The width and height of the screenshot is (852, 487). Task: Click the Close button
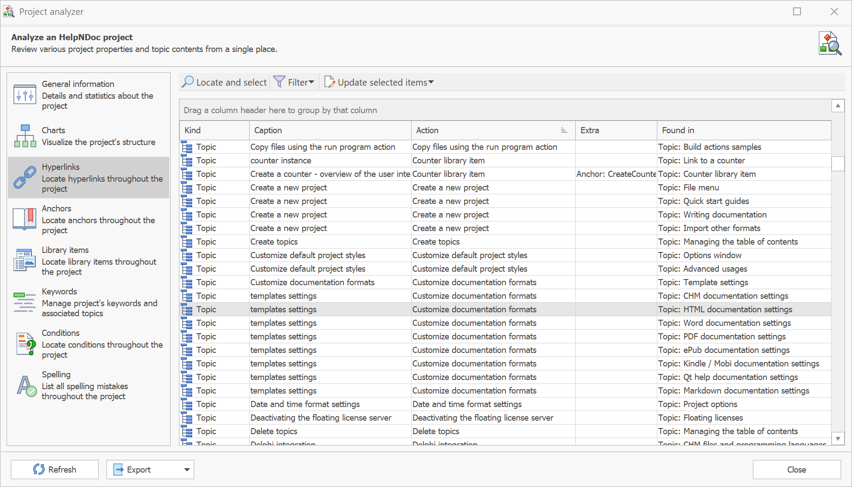coord(797,470)
